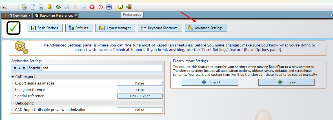Viewport: 333px width, 120px height.
Task: Open the Advanced Settings panel
Action: point(206,28)
